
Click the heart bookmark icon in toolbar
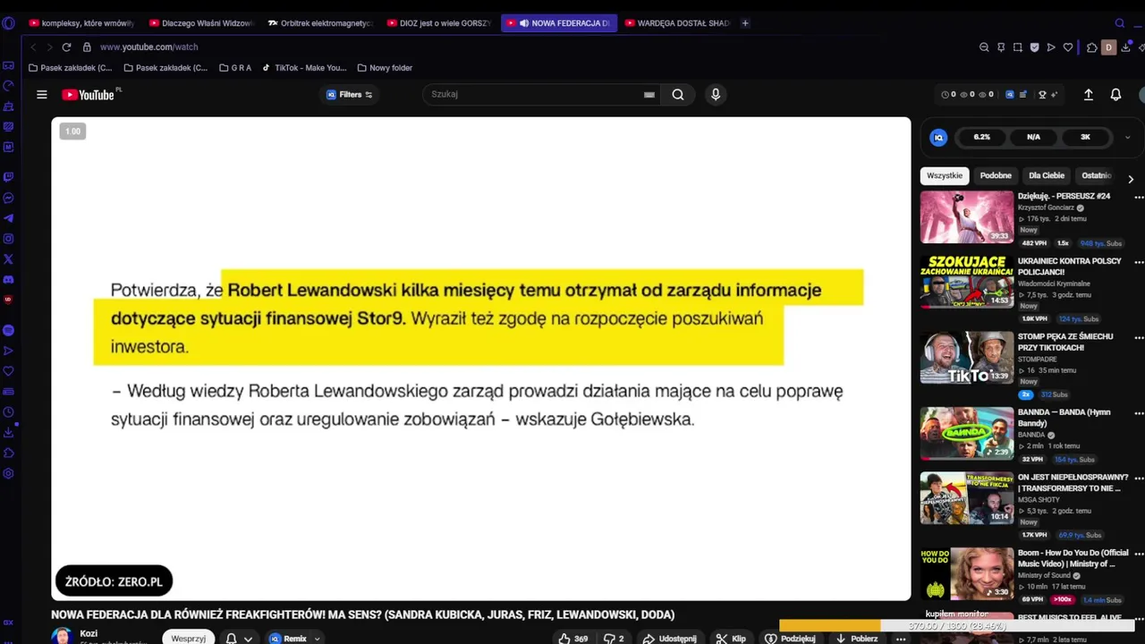[x=1068, y=47]
